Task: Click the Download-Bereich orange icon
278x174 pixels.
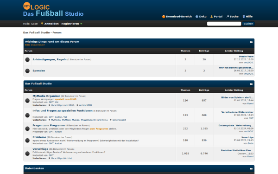Action: [x=164, y=17]
